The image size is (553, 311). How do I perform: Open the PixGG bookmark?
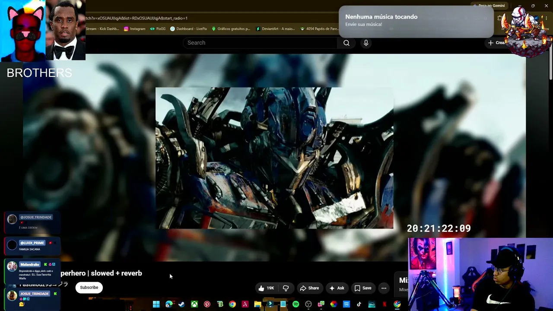[158, 29]
